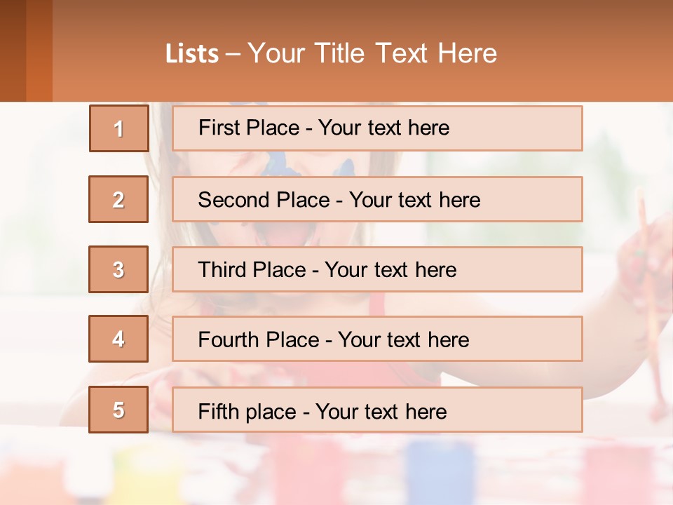
Task: Click the First Place text box
Action: coord(377,128)
